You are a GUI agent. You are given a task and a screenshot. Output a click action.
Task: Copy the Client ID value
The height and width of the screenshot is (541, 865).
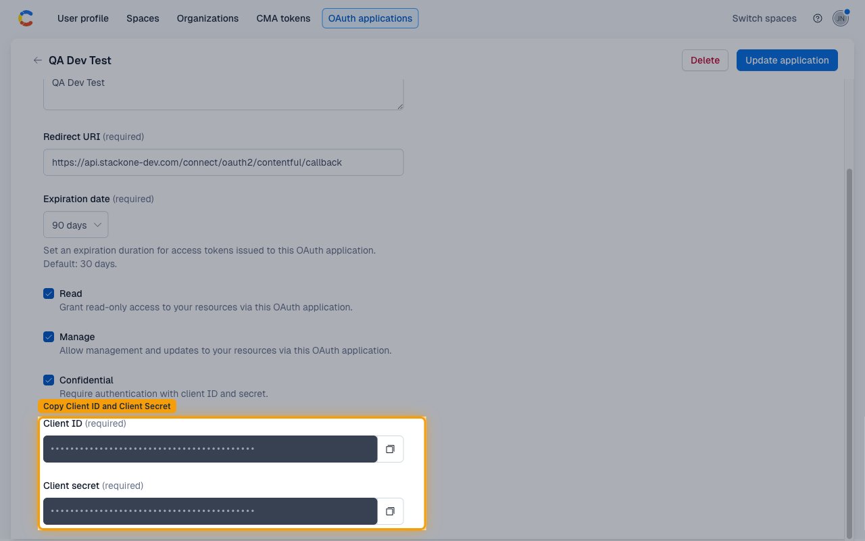click(390, 449)
